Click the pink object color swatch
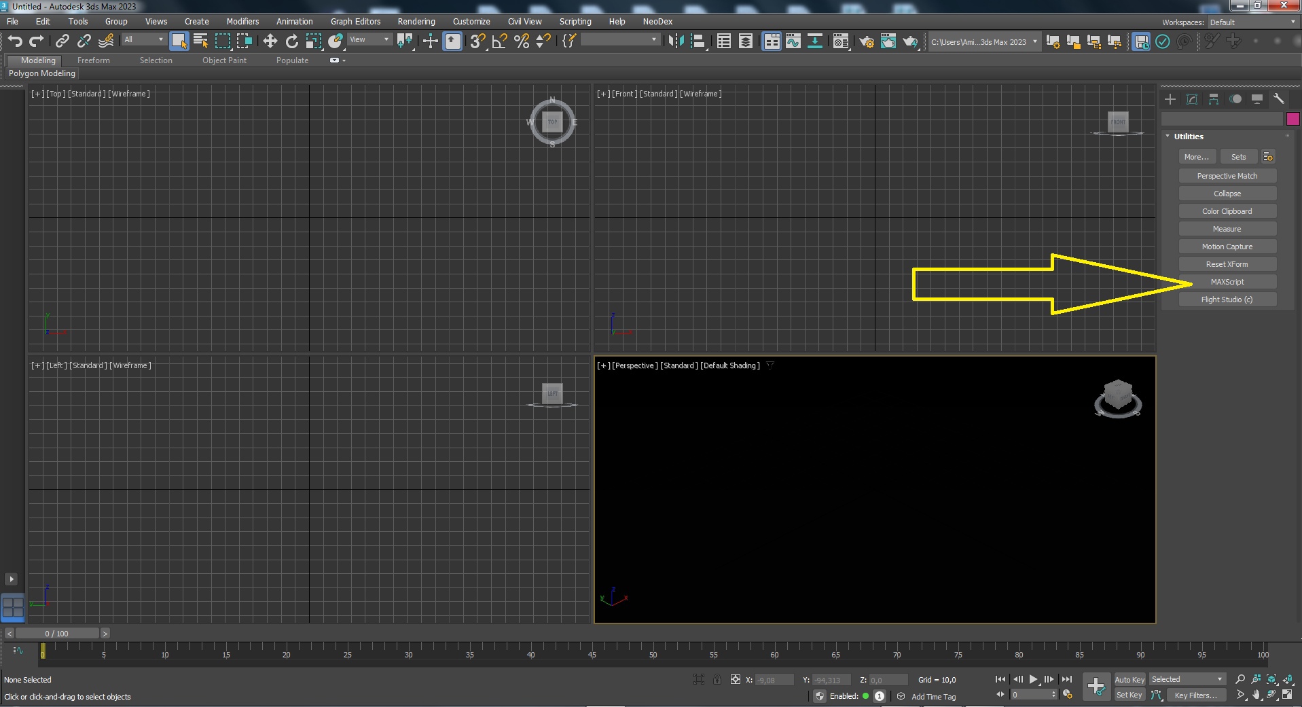The image size is (1302, 707). click(1292, 119)
